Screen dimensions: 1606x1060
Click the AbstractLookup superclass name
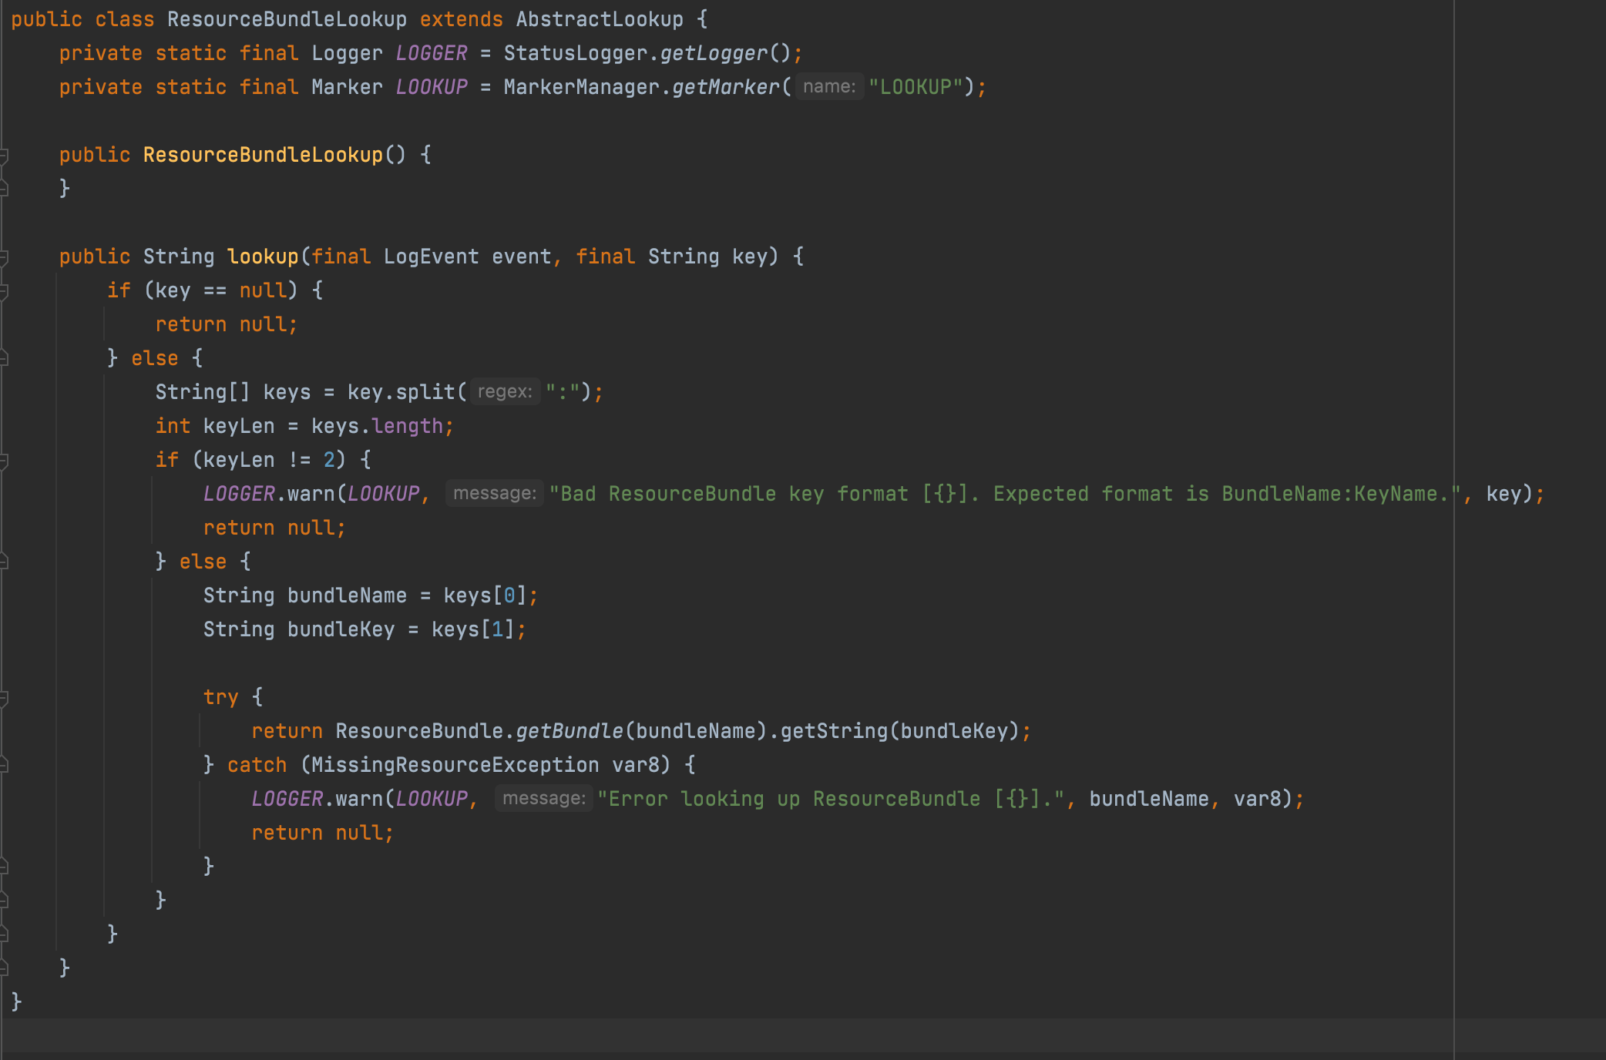[599, 19]
